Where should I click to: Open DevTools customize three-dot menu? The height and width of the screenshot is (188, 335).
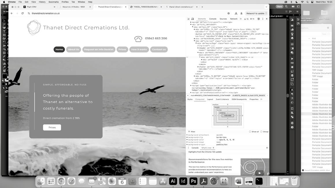pyautogui.click(x=263, y=19)
